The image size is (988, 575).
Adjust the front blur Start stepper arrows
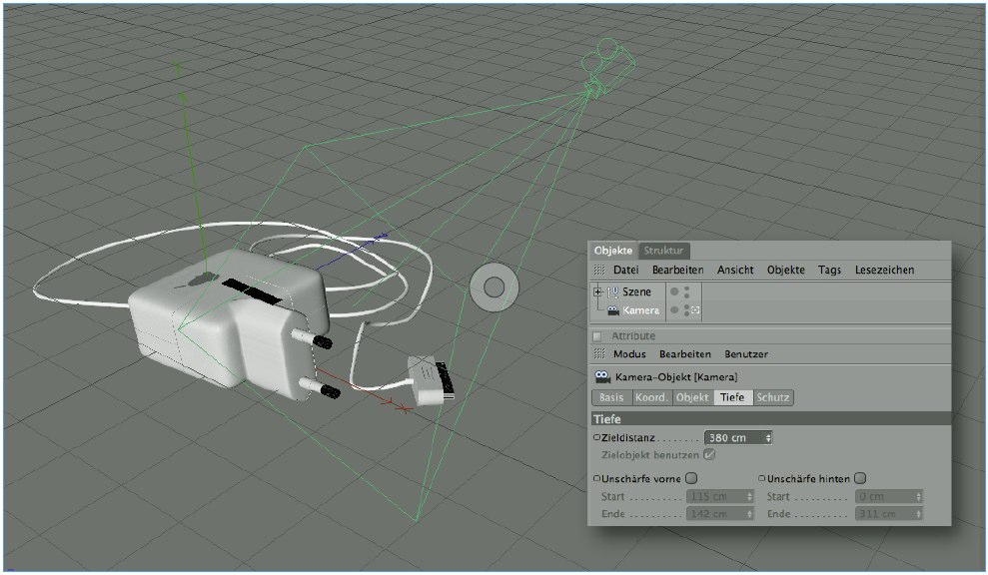(x=750, y=496)
